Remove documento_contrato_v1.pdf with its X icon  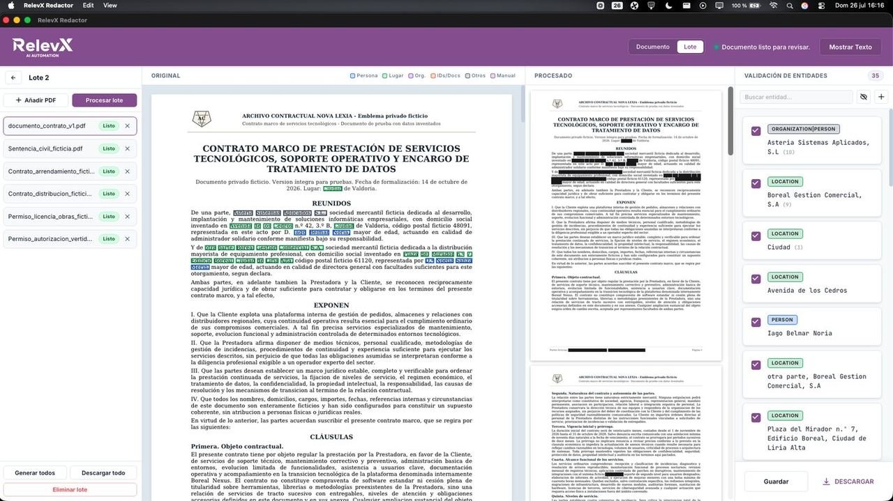click(x=127, y=126)
